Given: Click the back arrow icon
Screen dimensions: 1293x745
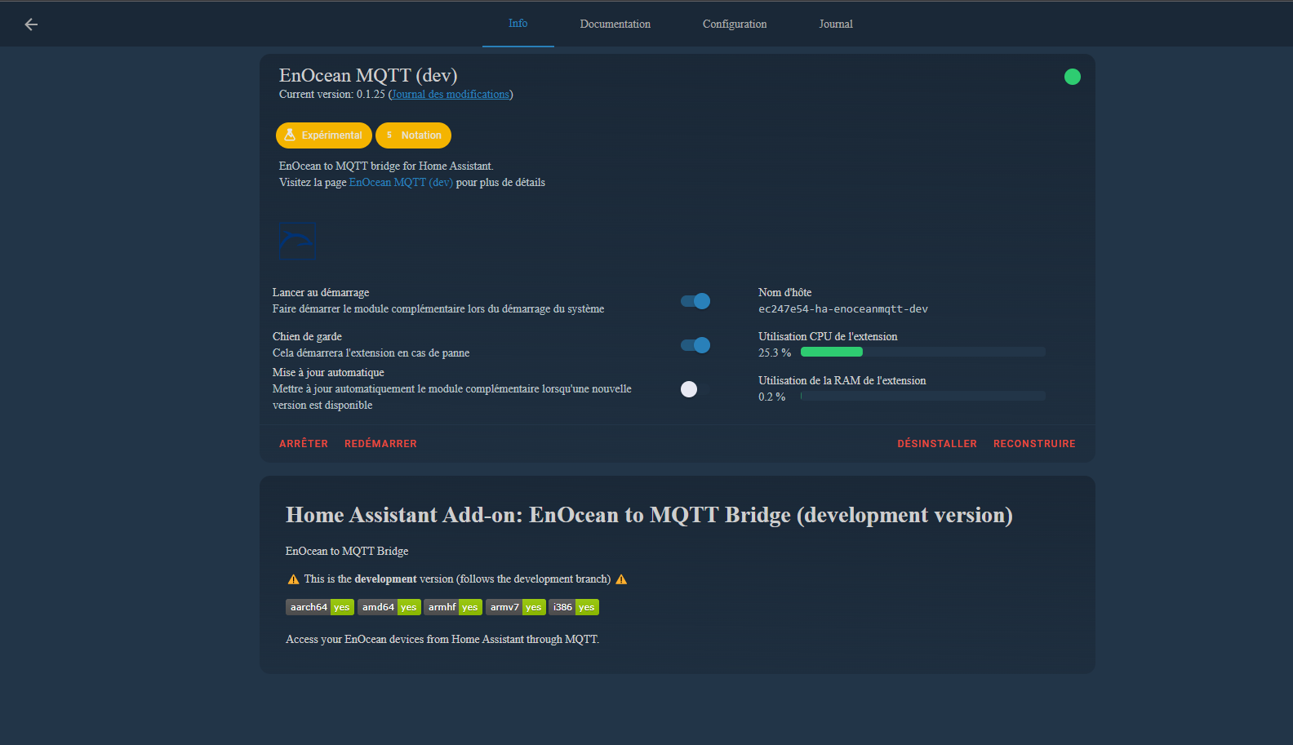Looking at the screenshot, I should pos(31,24).
